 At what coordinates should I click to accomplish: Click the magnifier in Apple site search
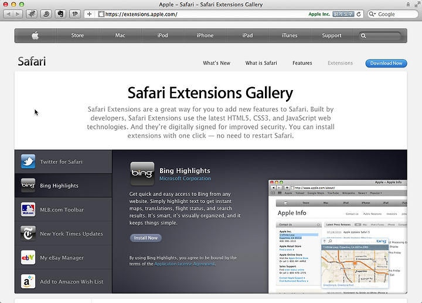[363, 36]
